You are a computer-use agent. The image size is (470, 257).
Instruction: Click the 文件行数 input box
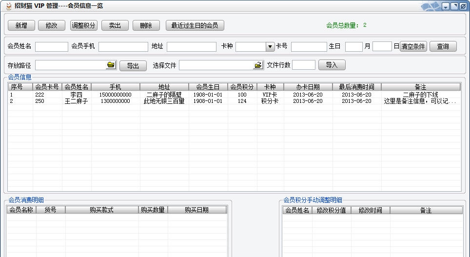(x=303, y=65)
